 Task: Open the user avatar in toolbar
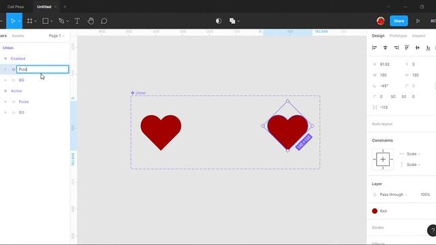381,21
